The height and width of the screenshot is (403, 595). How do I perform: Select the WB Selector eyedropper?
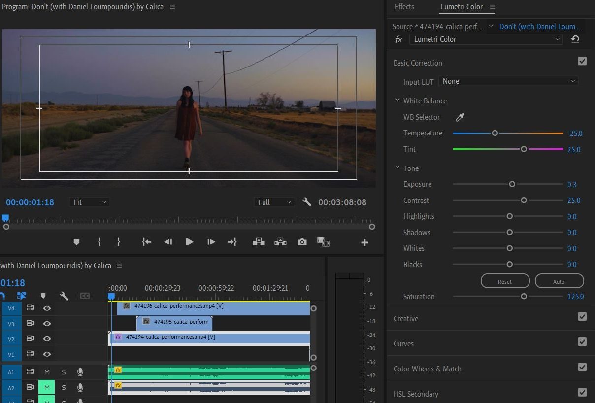click(x=460, y=117)
